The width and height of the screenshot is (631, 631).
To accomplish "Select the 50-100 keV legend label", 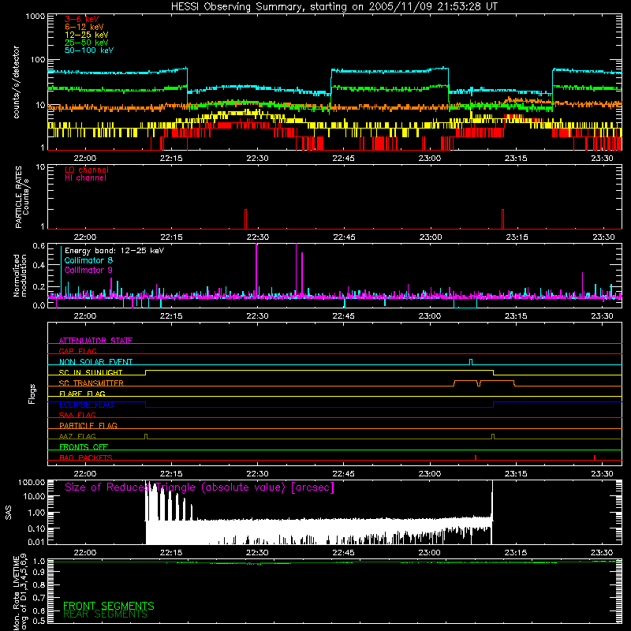I will tap(89, 50).
